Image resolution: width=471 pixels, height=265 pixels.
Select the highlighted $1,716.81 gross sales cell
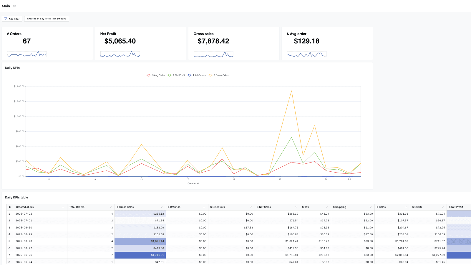point(140,255)
